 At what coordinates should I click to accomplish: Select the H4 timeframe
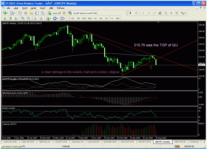point(101,18)
